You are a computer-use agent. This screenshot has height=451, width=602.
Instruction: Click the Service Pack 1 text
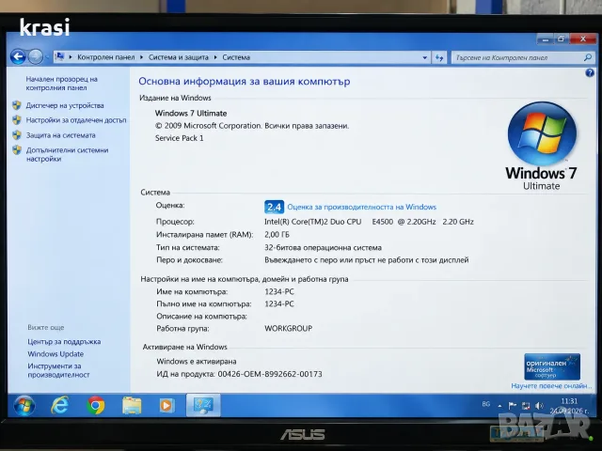180,138
